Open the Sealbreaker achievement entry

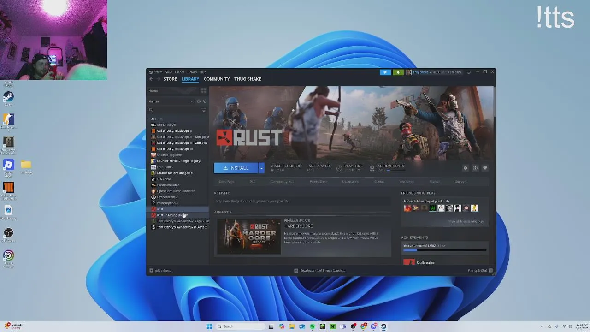click(445, 262)
